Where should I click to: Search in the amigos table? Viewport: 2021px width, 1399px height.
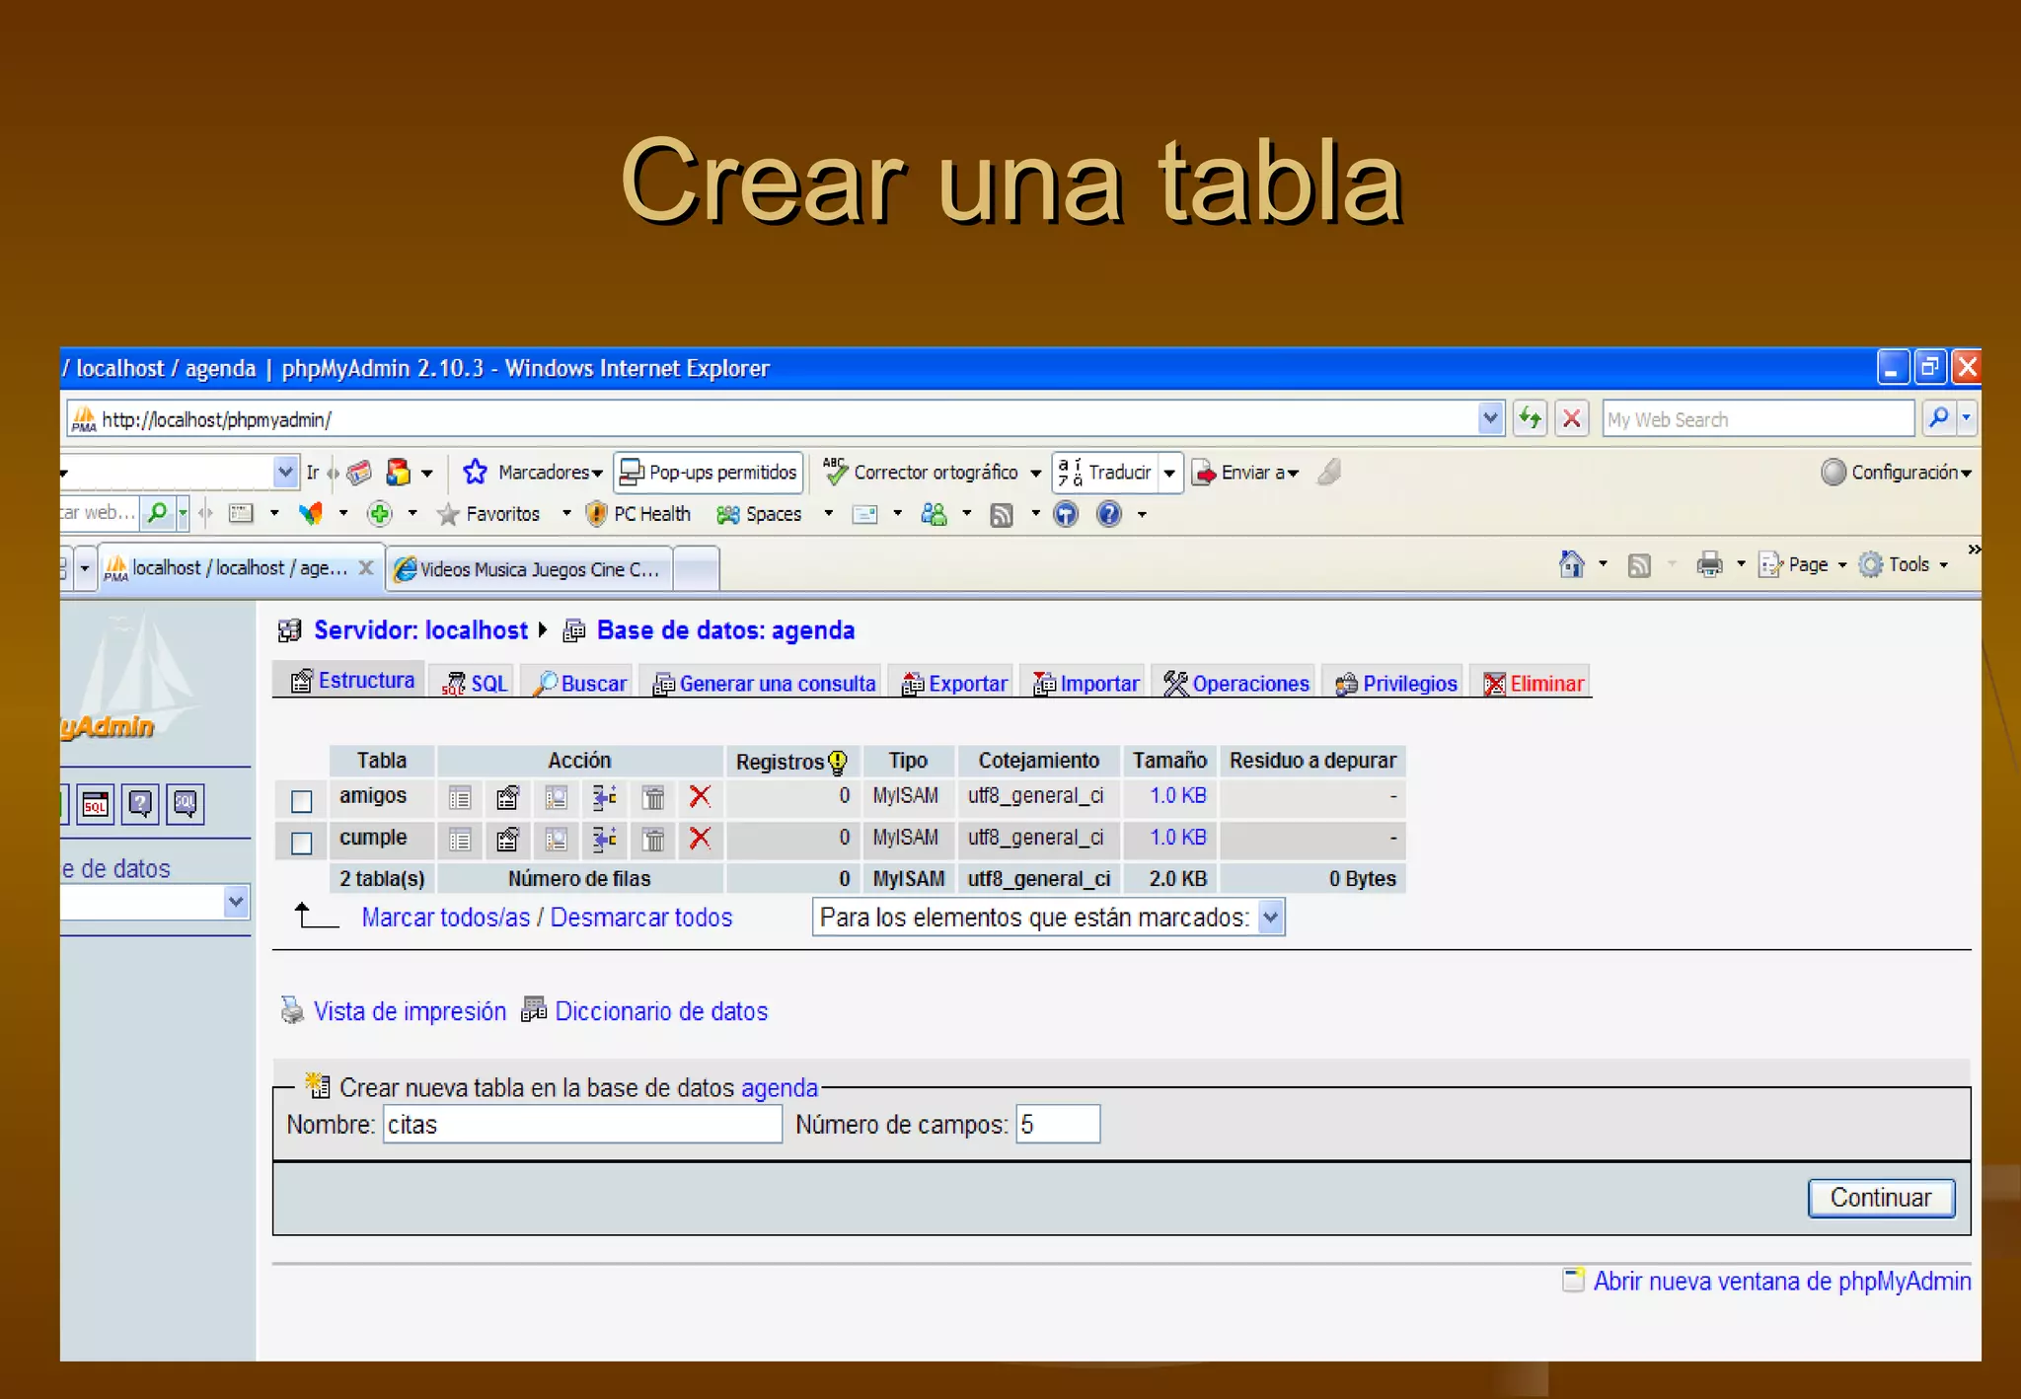point(557,797)
